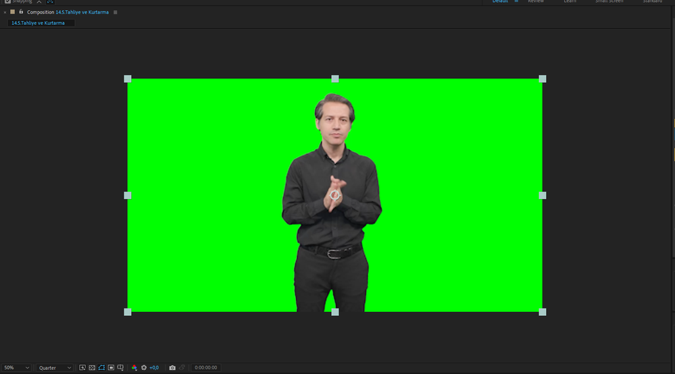This screenshot has width=675, height=374.
Task: Toggle the Region of Interest icon
Action: click(x=111, y=367)
